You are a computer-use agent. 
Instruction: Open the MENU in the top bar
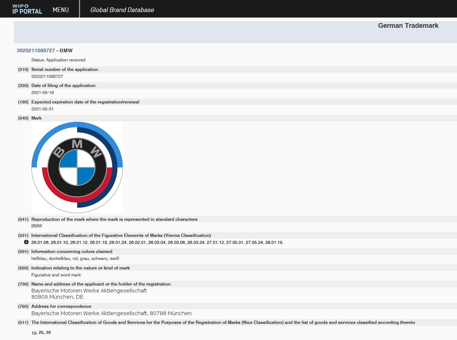[61, 10]
